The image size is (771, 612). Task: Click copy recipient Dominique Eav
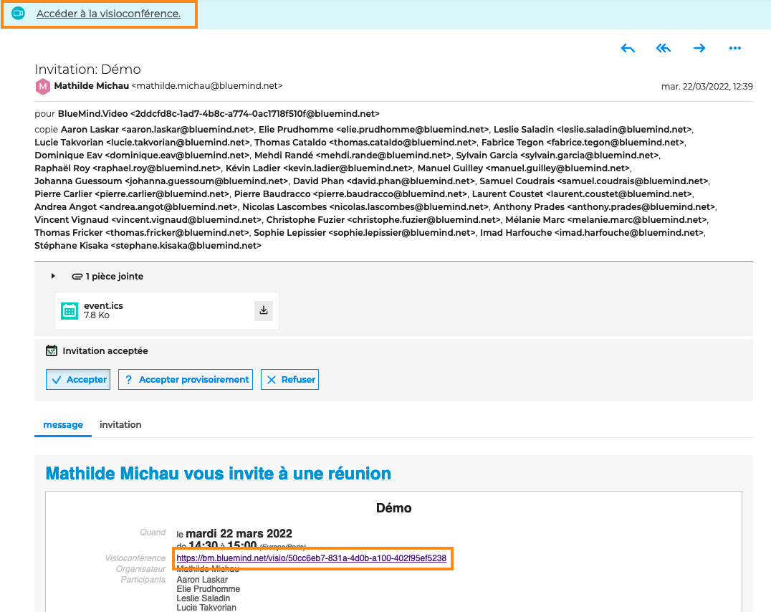(142, 155)
